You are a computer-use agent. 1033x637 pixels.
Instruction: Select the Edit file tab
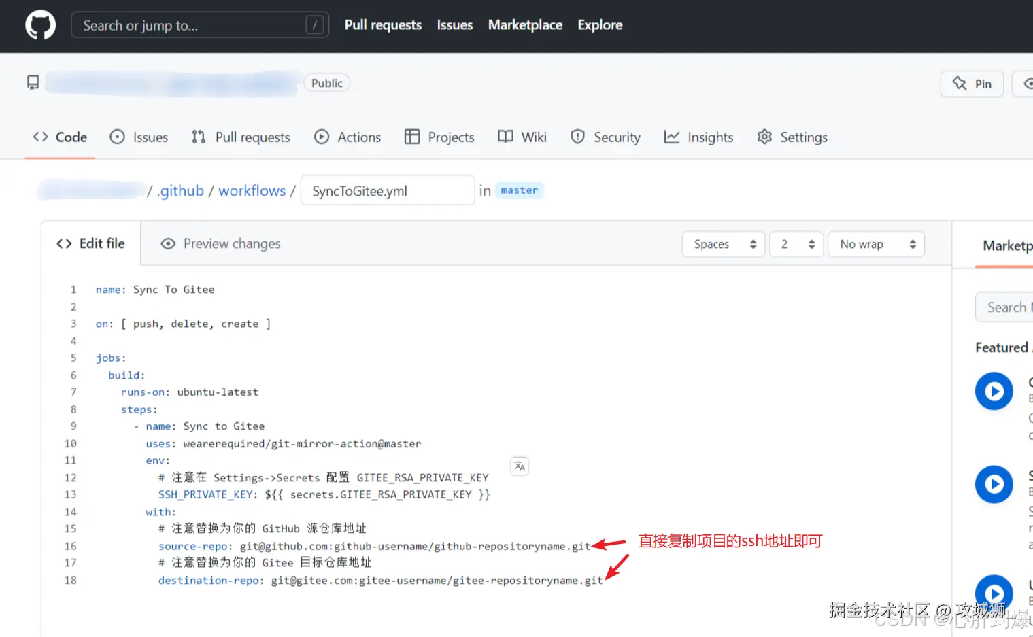pos(90,243)
